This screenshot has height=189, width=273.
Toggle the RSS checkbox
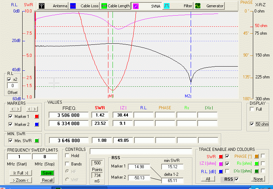click(x=237, y=179)
